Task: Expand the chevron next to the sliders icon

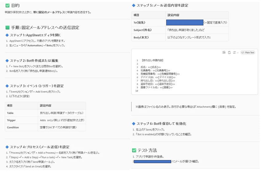Action: click(x=238, y=53)
